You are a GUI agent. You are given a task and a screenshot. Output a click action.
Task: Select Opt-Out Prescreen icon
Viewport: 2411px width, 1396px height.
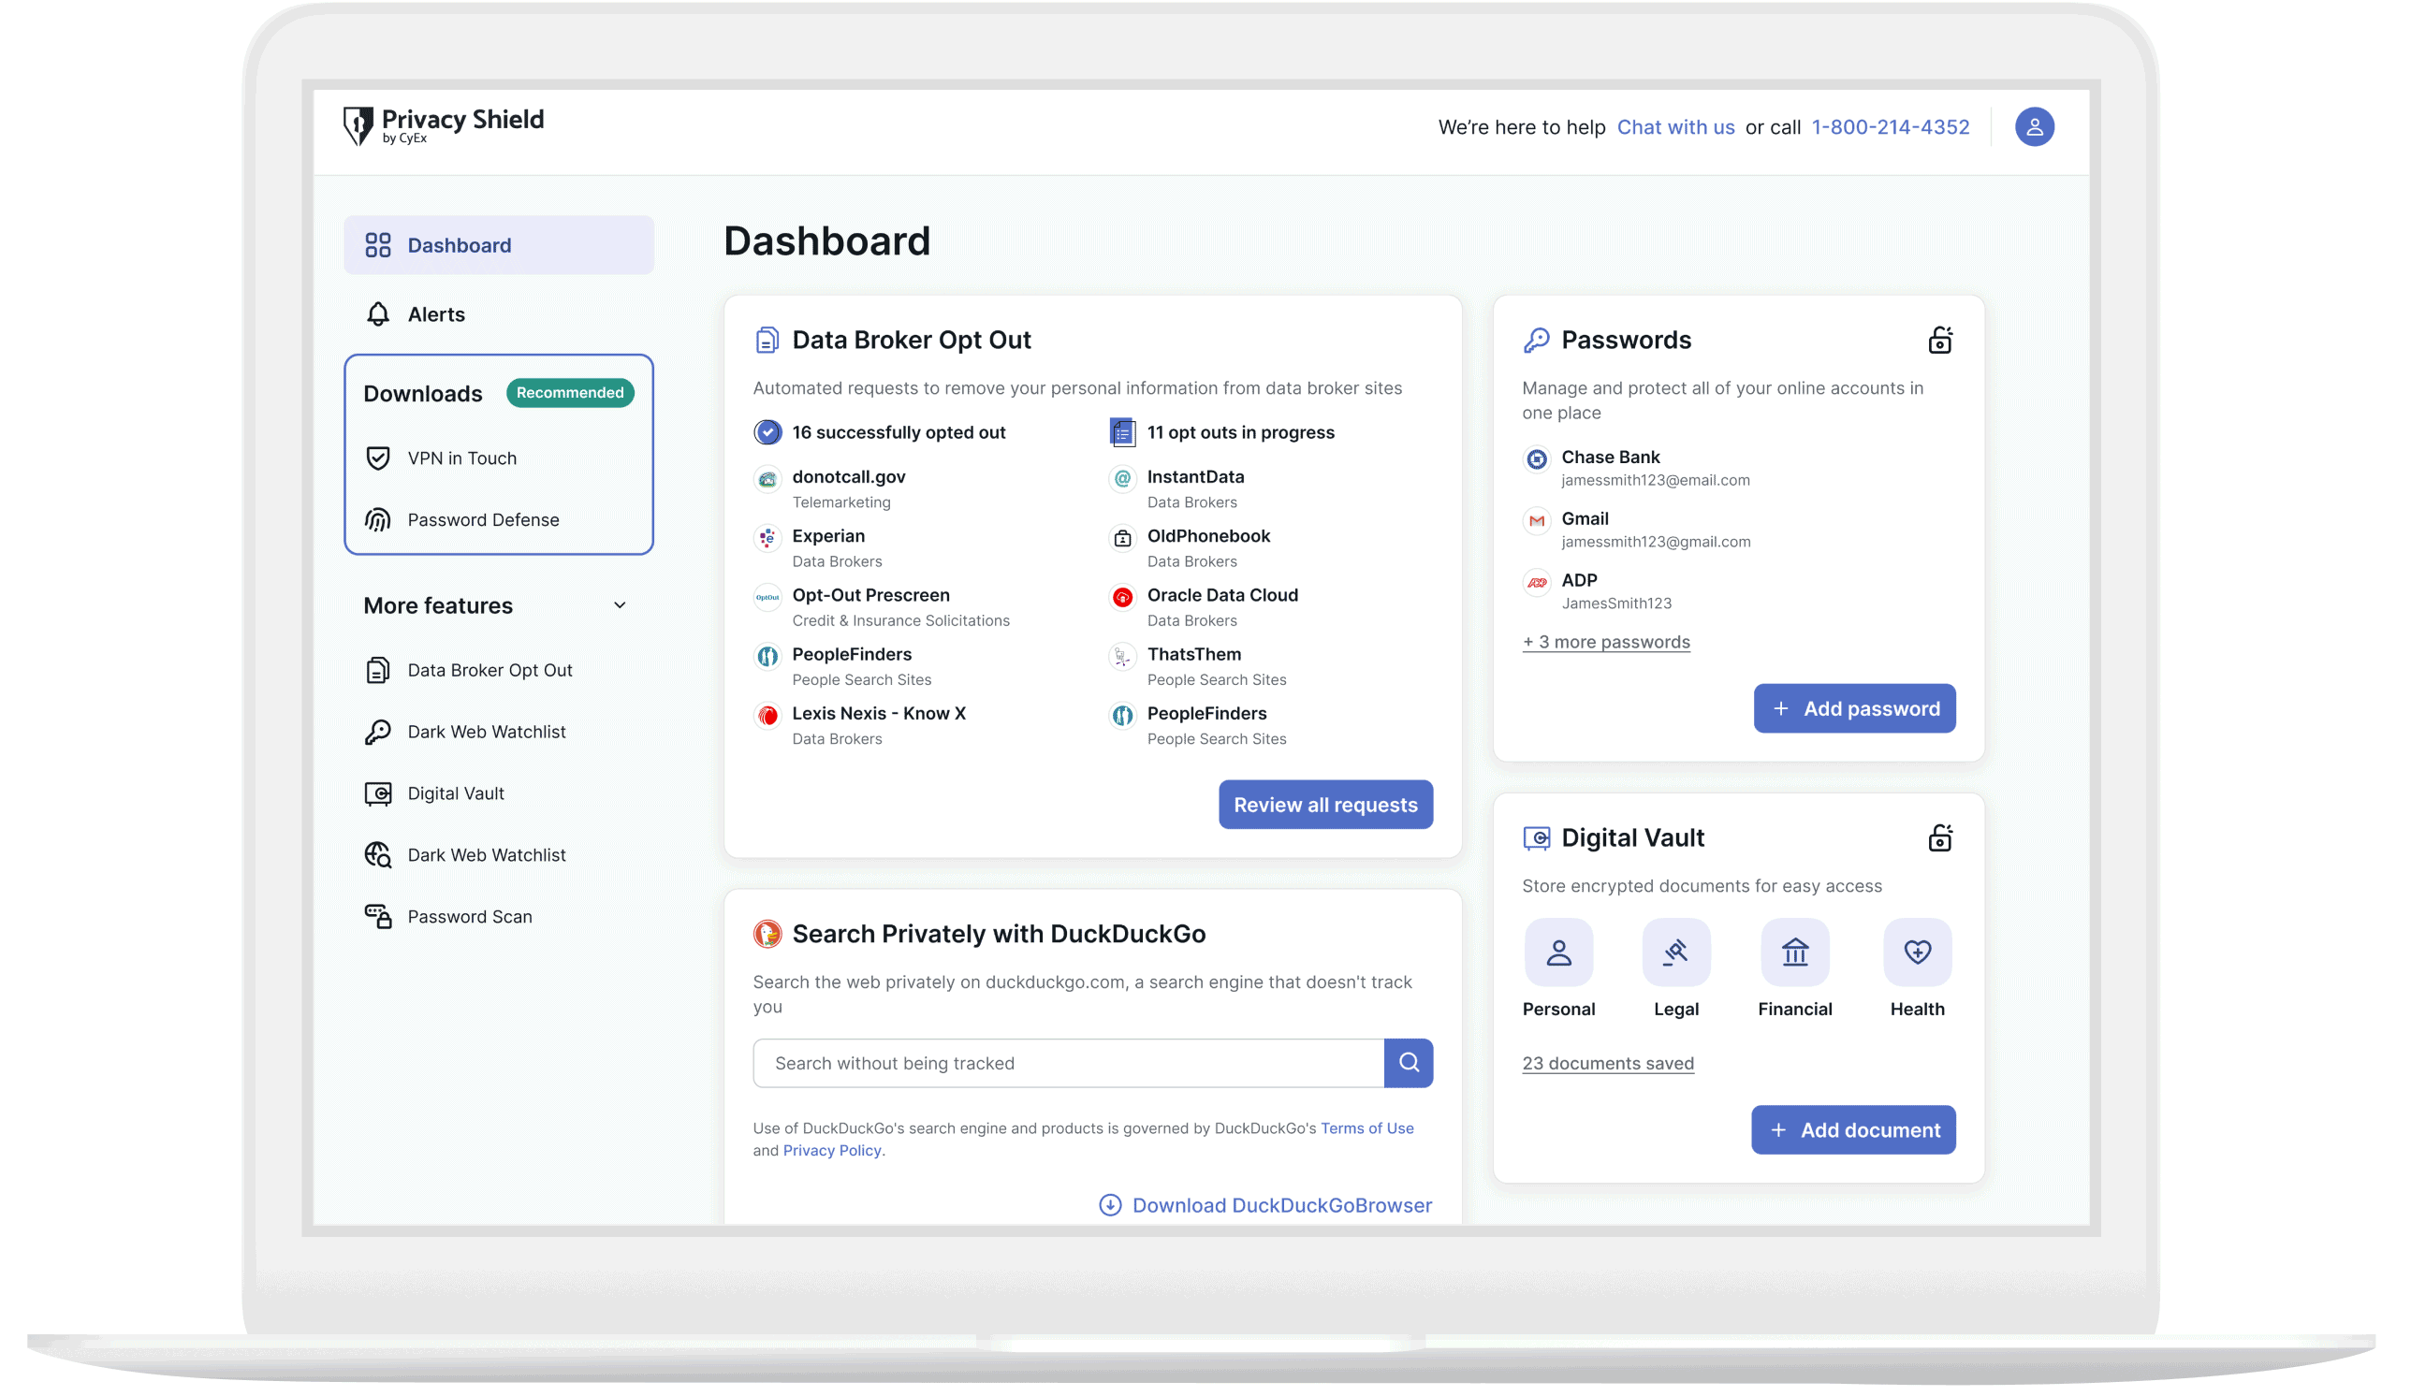point(767,597)
